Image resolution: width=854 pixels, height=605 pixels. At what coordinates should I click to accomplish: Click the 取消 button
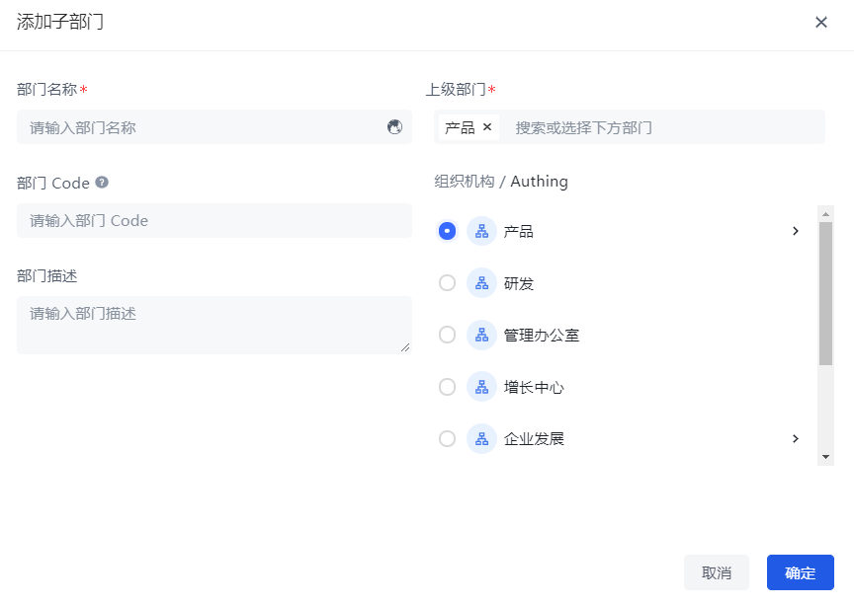(x=717, y=572)
